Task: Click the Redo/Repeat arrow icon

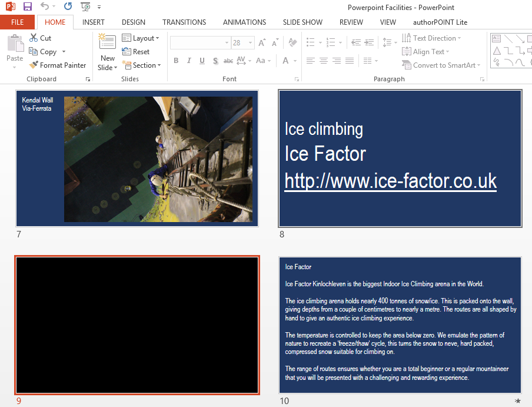Action: tap(68, 6)
